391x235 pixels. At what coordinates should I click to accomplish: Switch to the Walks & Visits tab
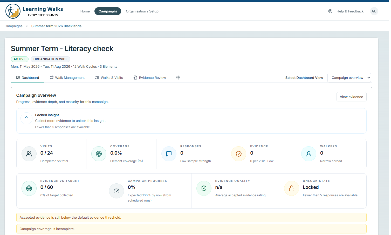(x=109, y=78)
